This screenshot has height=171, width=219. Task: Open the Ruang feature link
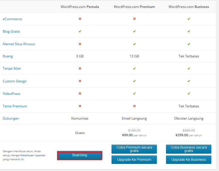click(x=8, y=56)
